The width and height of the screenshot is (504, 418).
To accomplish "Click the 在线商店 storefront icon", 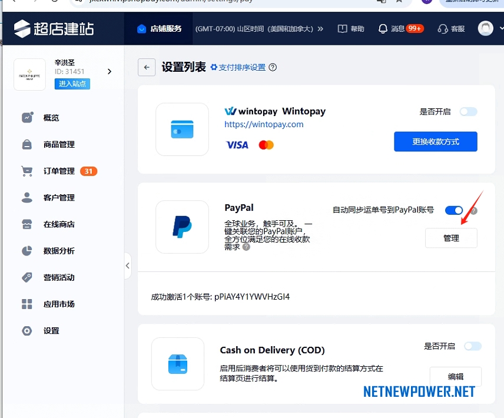I will coord(27,224).
